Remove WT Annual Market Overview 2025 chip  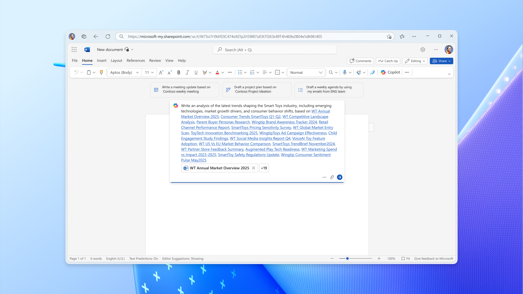click(254, 168)
